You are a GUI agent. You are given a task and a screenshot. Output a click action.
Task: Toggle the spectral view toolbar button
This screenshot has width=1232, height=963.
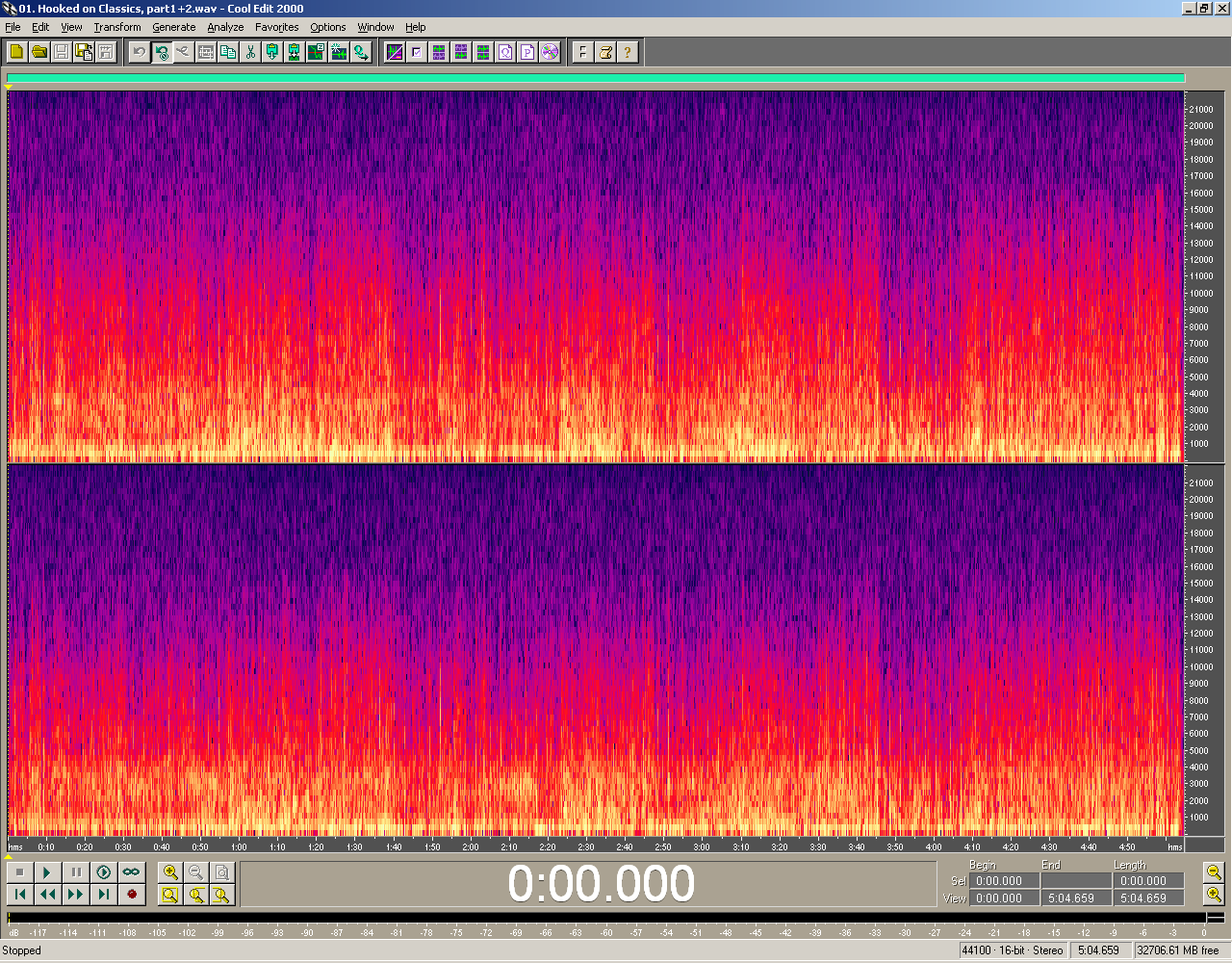(395, 52)
